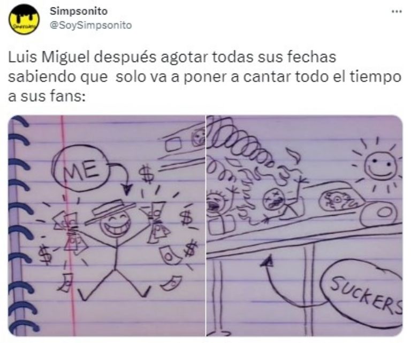411x343 pixels.
Task: Open the right roller coaster image
Action: pos(305,225)
